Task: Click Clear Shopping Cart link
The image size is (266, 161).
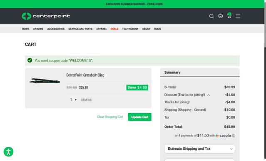Action: (x=110, y=117)
